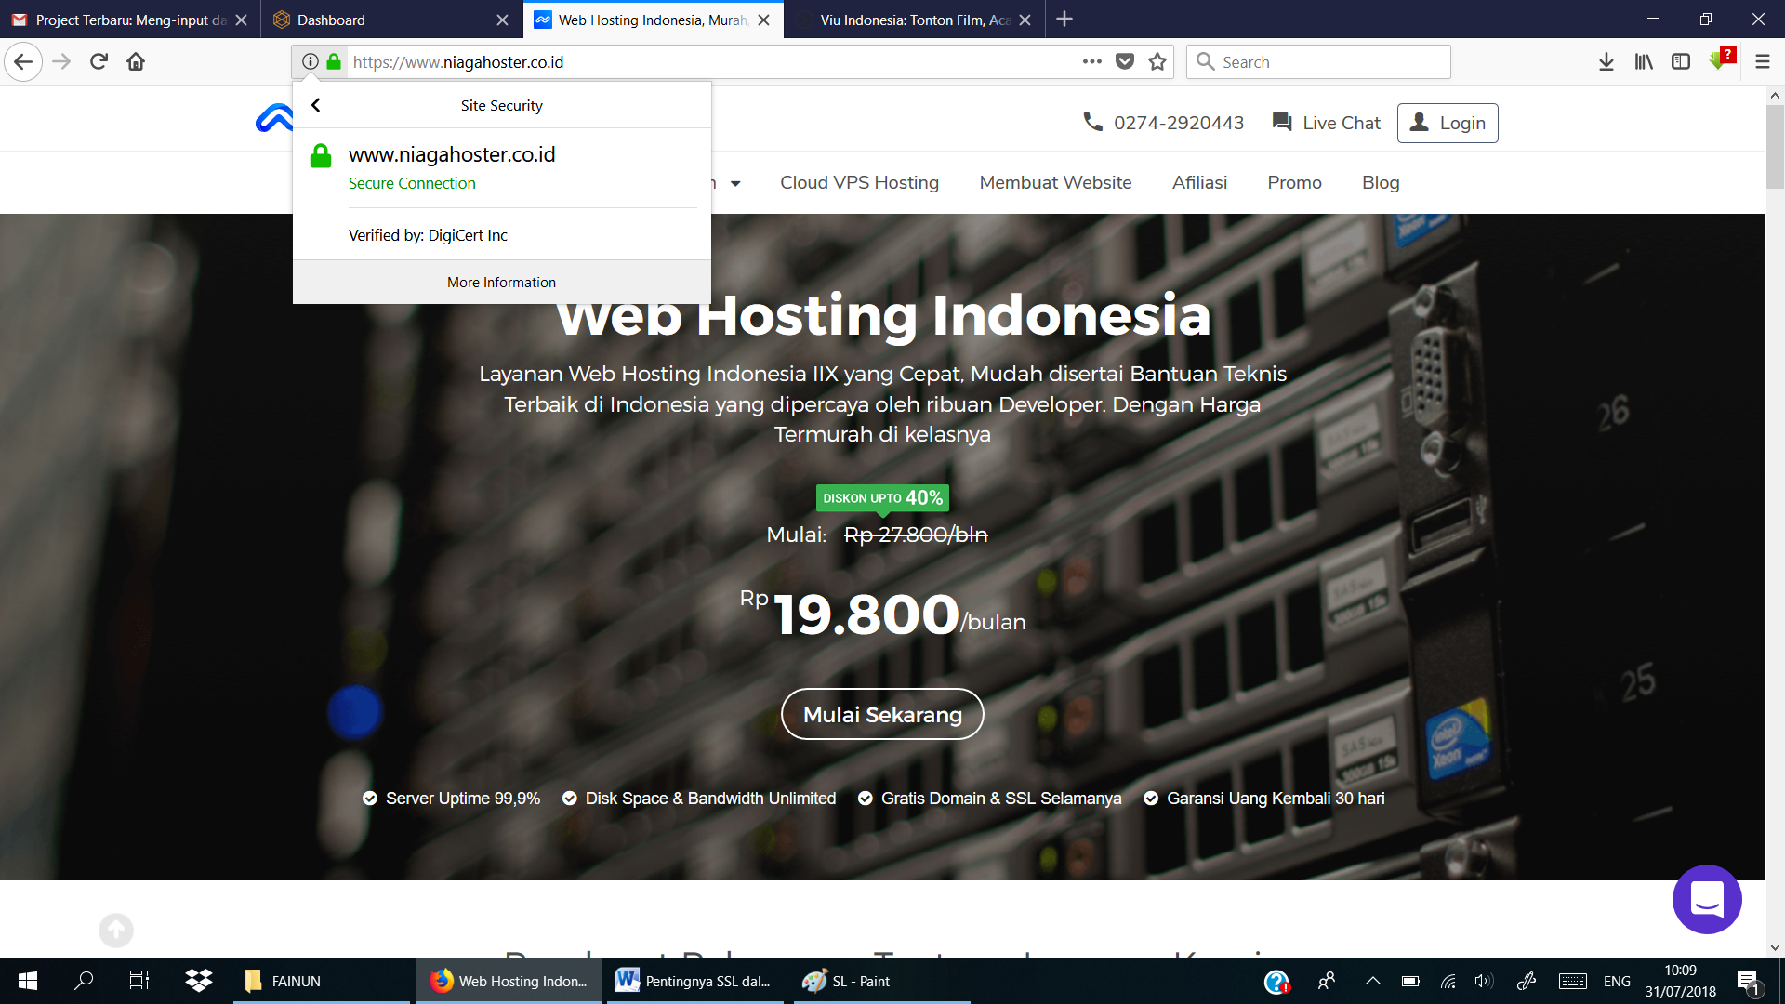Save page to Pocket
1785x1004 pixels.
[x=1124, y=61]
